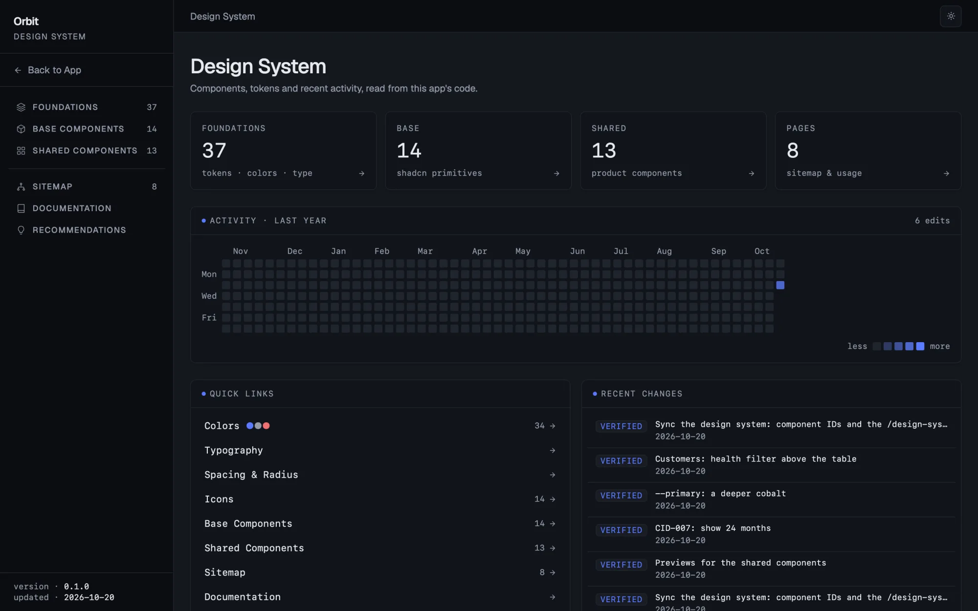Click the arrow in the Typography row

click(x=553, y=451)
